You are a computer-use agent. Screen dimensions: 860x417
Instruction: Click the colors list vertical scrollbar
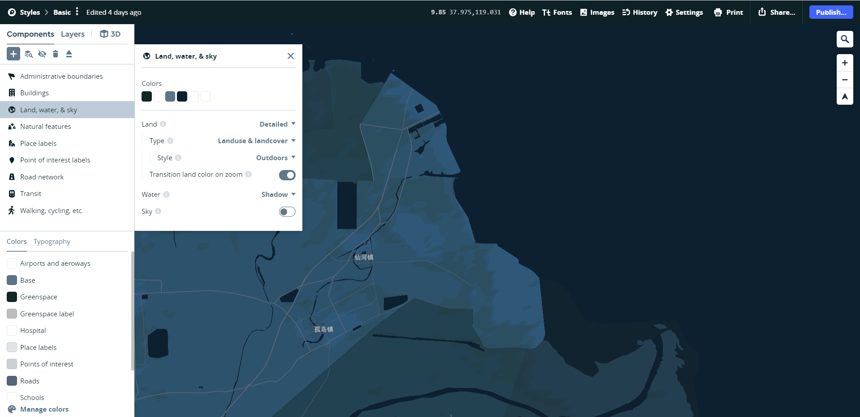[132, 311]
